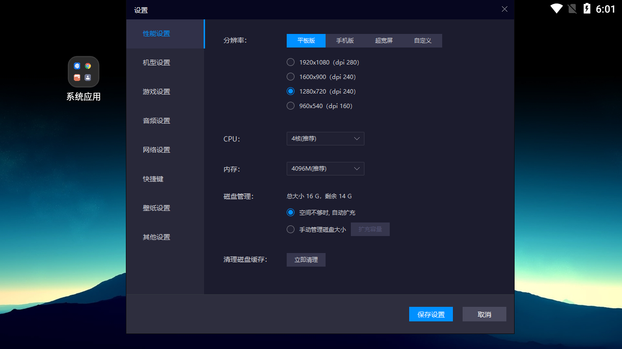
Task: Click 立即清理 to clear disk cache
Action: coord(306,260)
